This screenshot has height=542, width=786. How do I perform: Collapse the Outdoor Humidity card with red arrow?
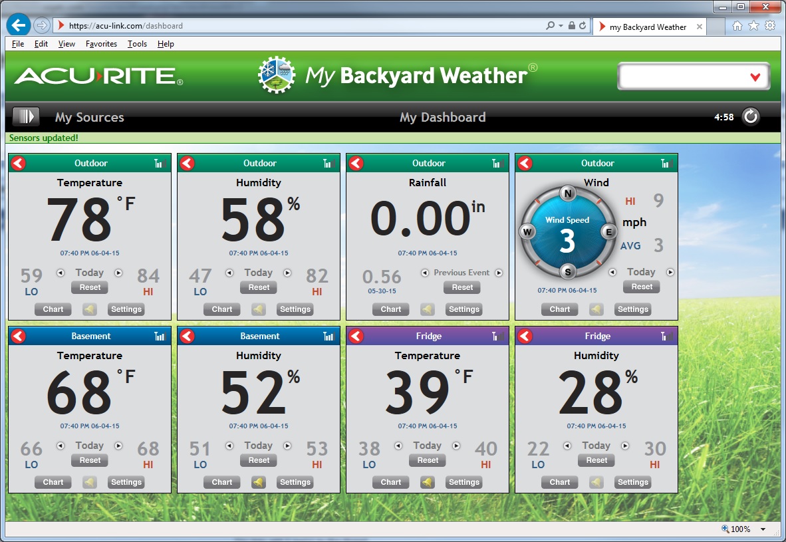click(x=188, y=163)
